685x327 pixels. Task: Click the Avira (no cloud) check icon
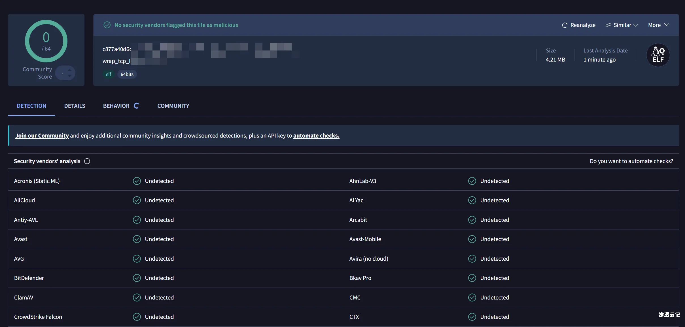[472, 259]
